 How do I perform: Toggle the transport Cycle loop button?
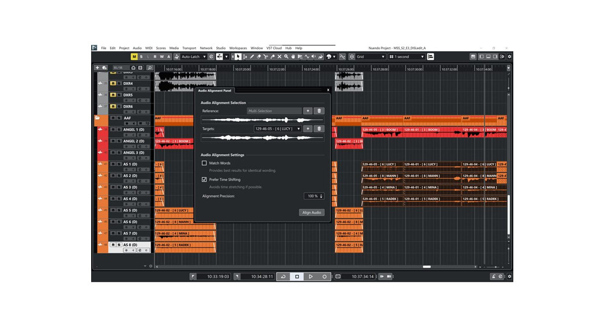pos(283,276)
